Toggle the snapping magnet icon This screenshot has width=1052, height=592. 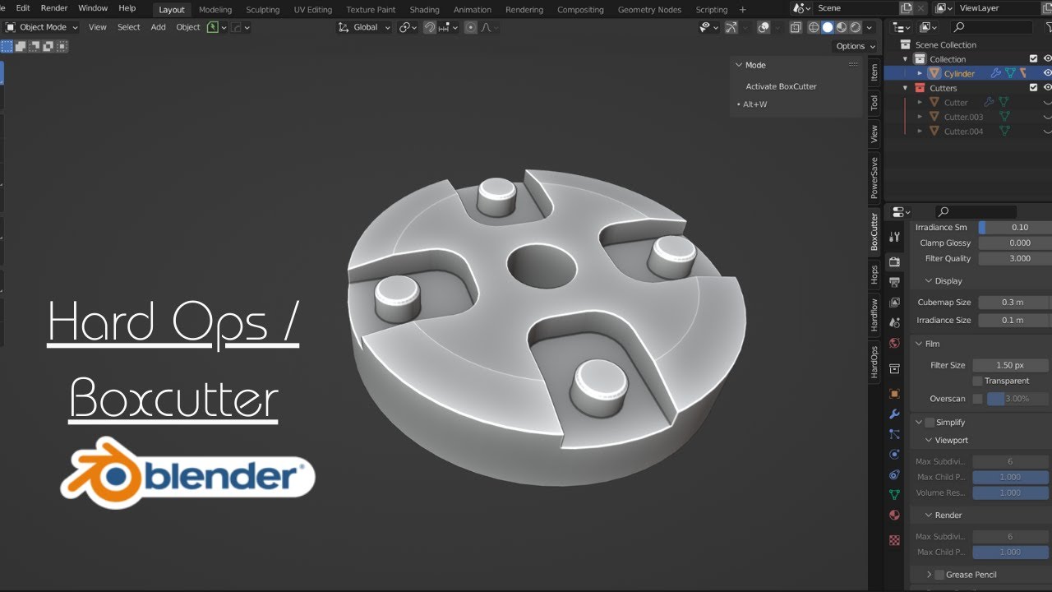(430, 27)
